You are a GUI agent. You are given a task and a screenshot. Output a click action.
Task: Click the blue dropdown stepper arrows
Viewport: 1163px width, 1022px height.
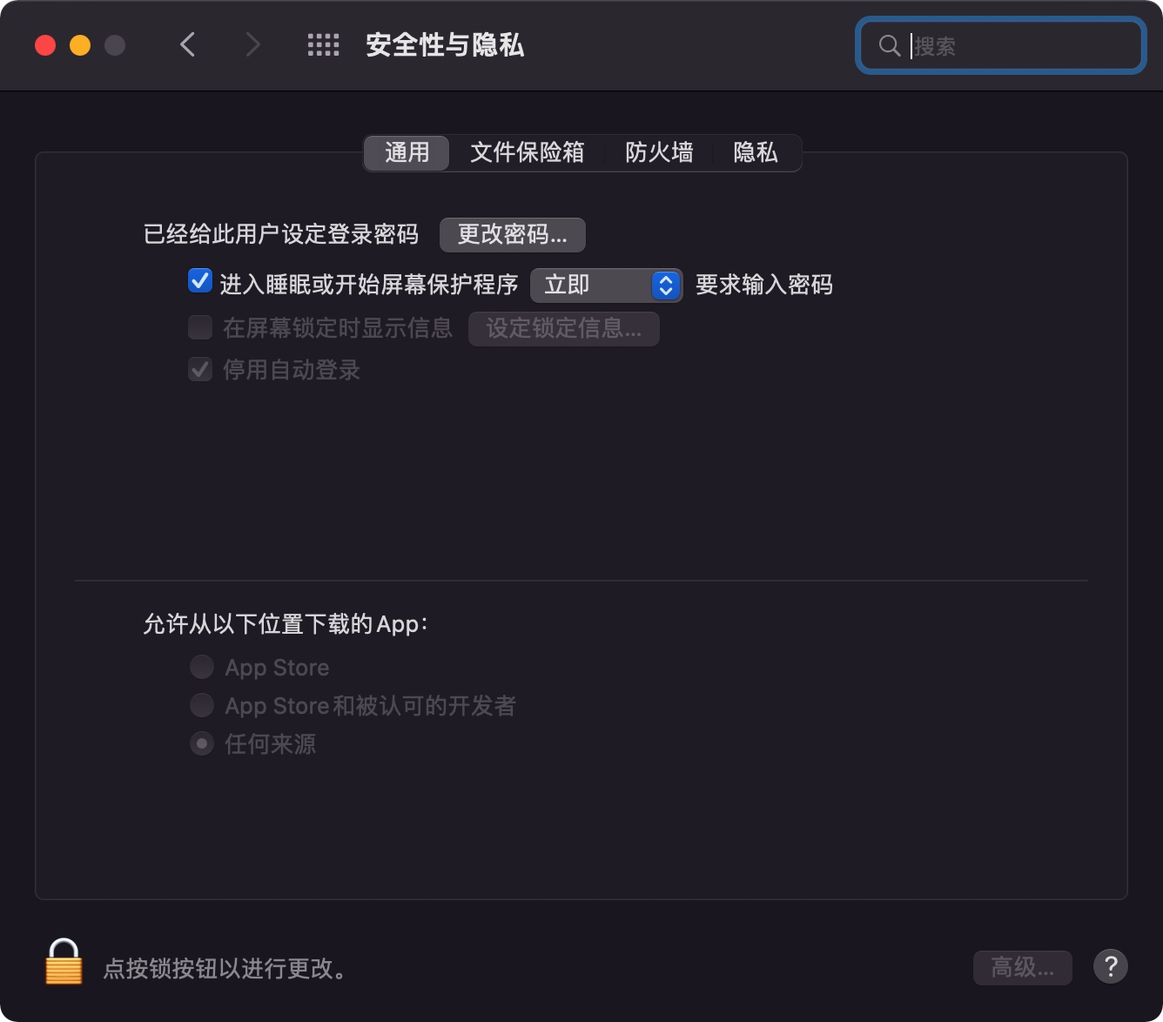coord(666,285)
